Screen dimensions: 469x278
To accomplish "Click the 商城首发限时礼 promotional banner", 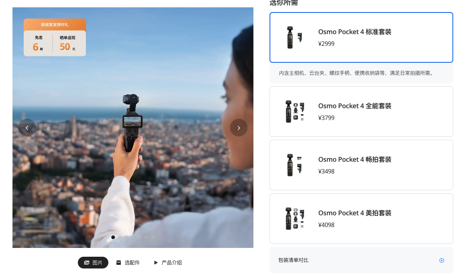I will pyautogui.click(x=54, y=24).
